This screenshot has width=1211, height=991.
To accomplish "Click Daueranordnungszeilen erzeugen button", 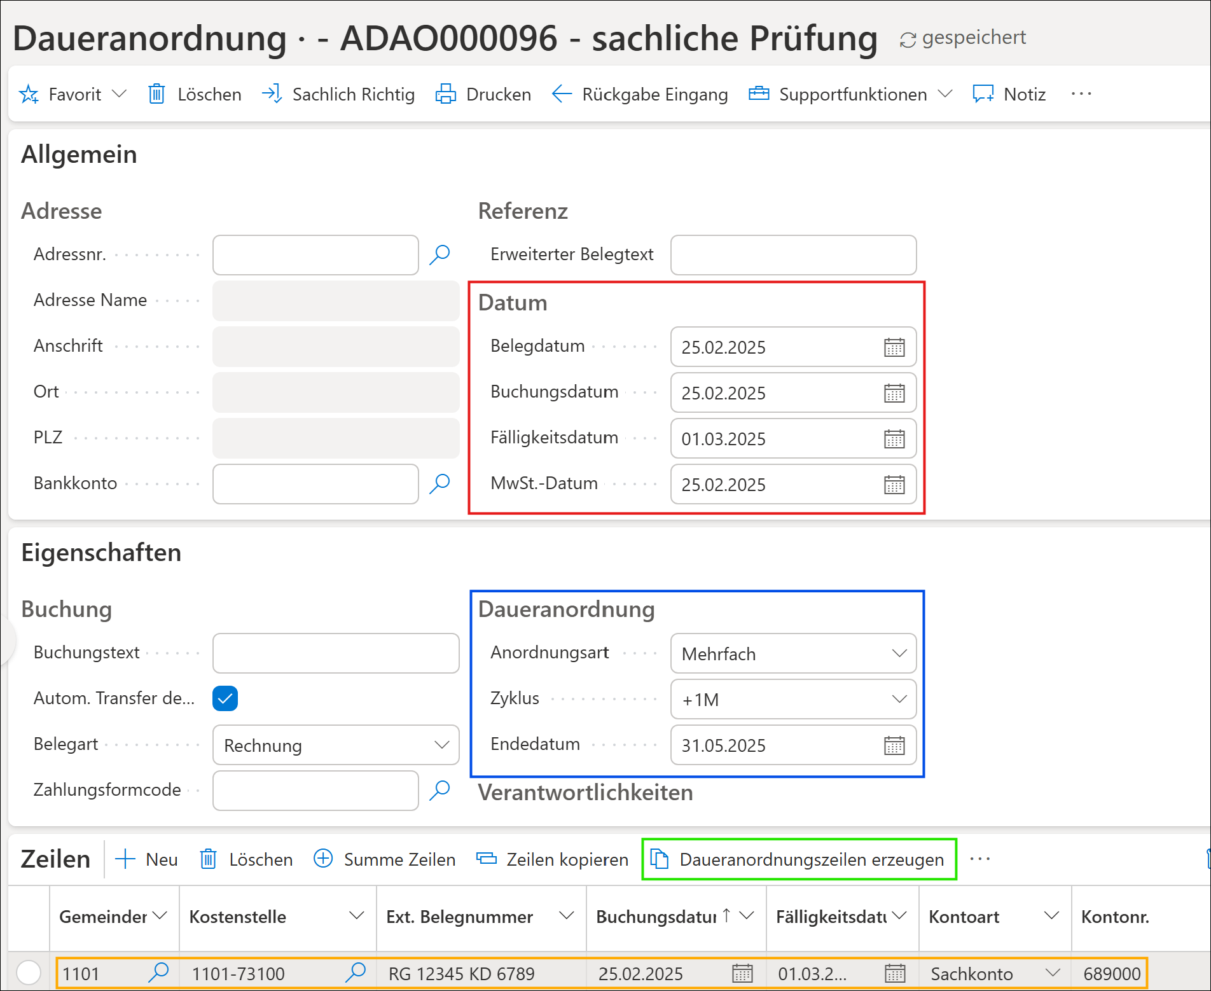I will tap(799, 859).
